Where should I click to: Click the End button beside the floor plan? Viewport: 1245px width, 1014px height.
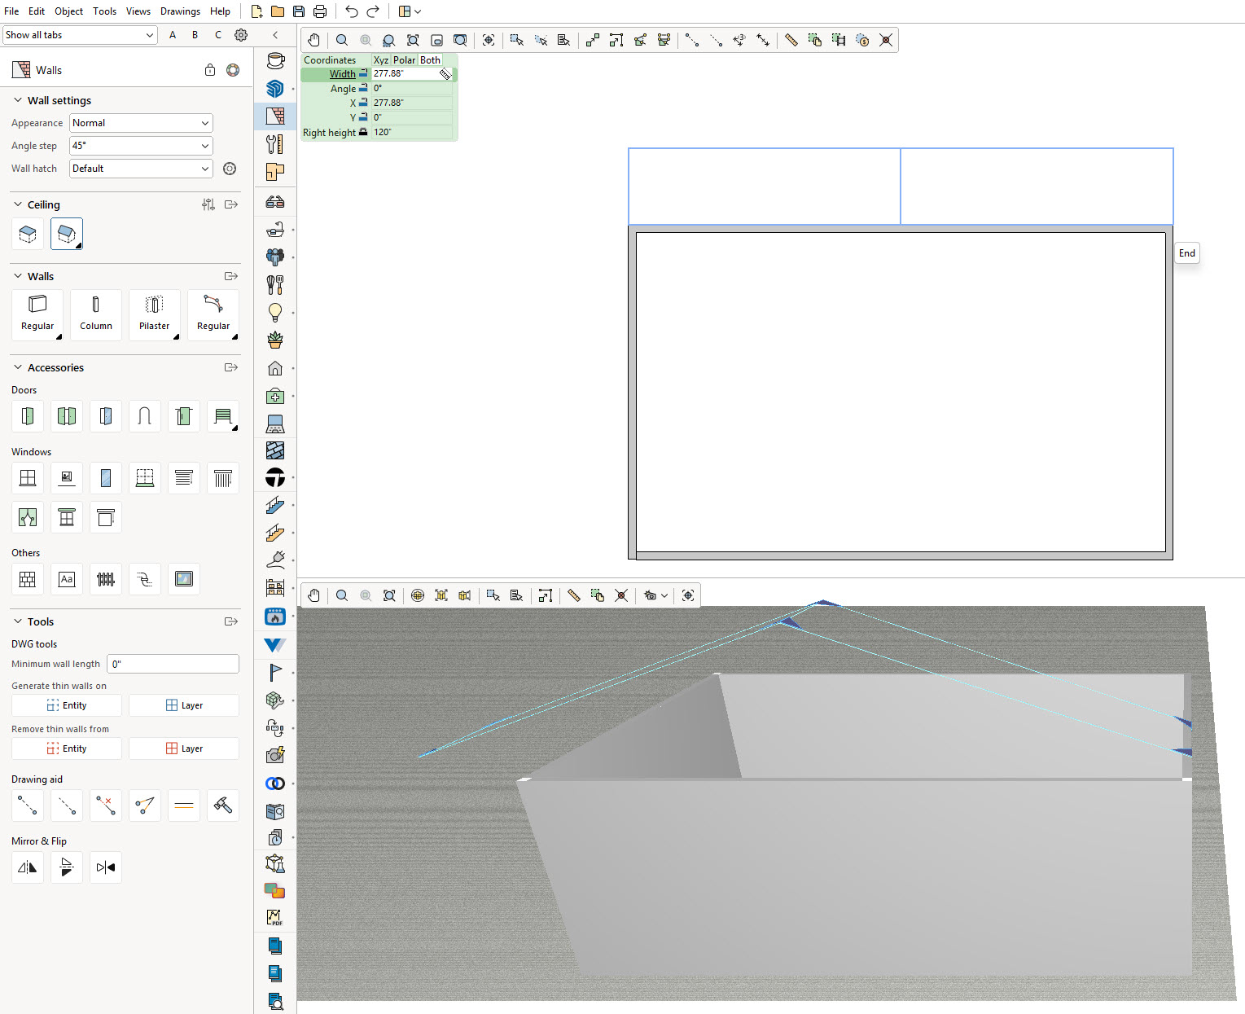1187,253
